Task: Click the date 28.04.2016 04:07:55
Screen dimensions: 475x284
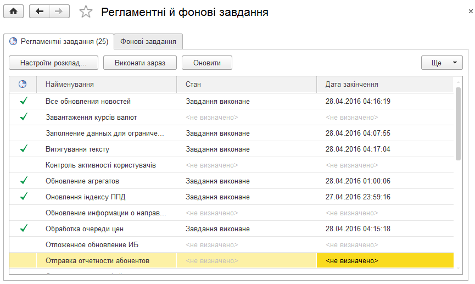Action: click(x=358, y=133)
